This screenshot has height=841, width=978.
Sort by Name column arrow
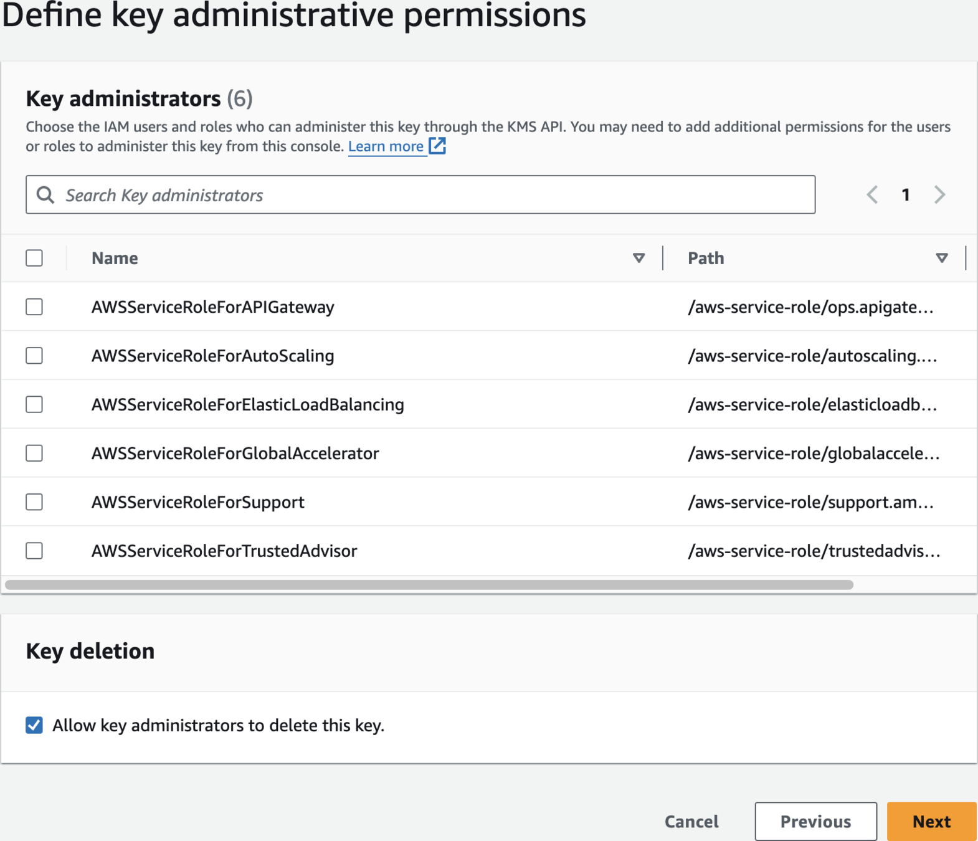(x=639, y=258)
